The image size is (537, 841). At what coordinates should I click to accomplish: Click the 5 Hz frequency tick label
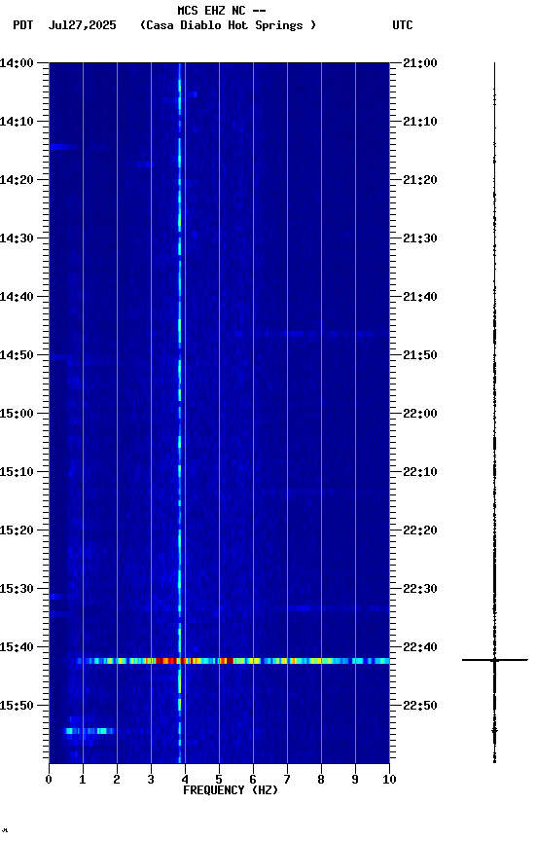coord(219,780)
